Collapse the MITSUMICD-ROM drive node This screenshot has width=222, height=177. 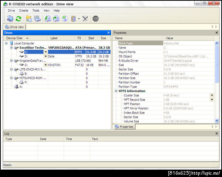click(11, 78)
